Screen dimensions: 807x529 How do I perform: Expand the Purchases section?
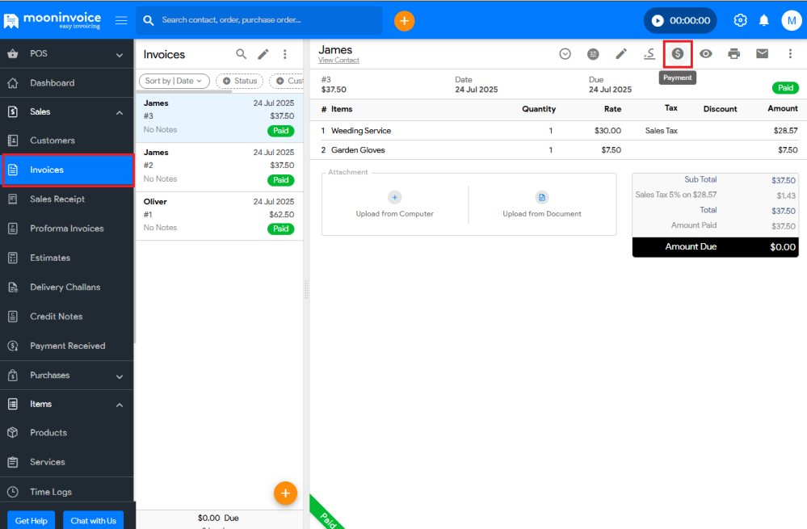coord(120,376)
